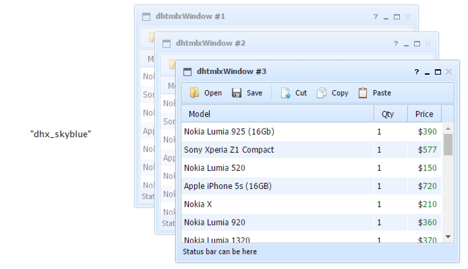This screenshot has width=468, height=269.
Task: Sort by the Model column header
Action: (x=277, y=114)
